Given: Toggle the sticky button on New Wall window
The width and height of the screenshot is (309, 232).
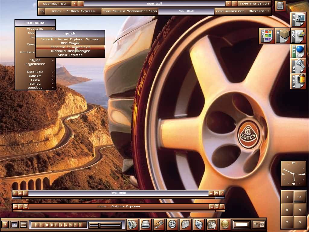Looking at the screenshot, I should [x=15, y=193].
